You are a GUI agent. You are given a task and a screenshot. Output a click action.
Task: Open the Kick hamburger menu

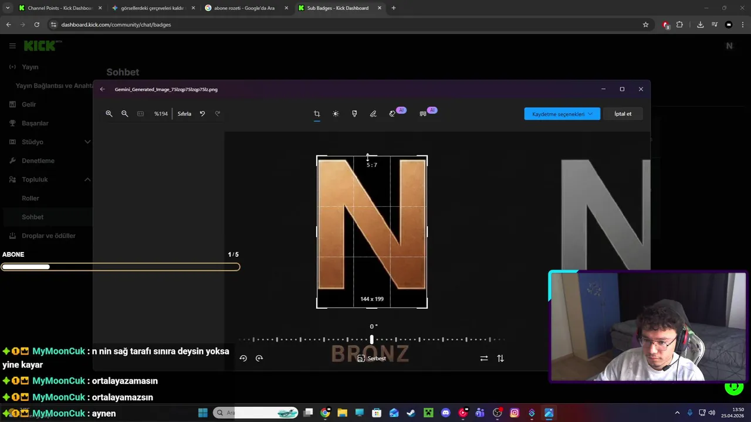12,46
